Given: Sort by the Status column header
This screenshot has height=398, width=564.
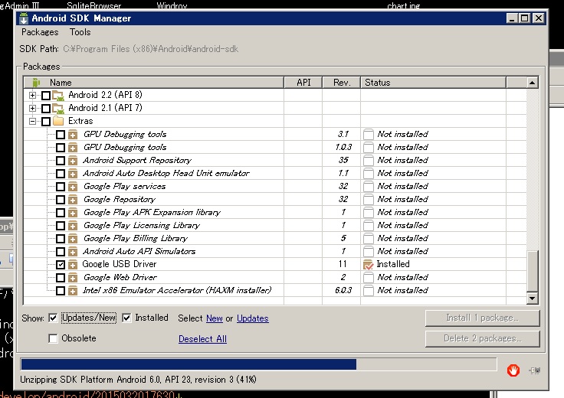Looking at the screenshot, I should pos(434,83).
